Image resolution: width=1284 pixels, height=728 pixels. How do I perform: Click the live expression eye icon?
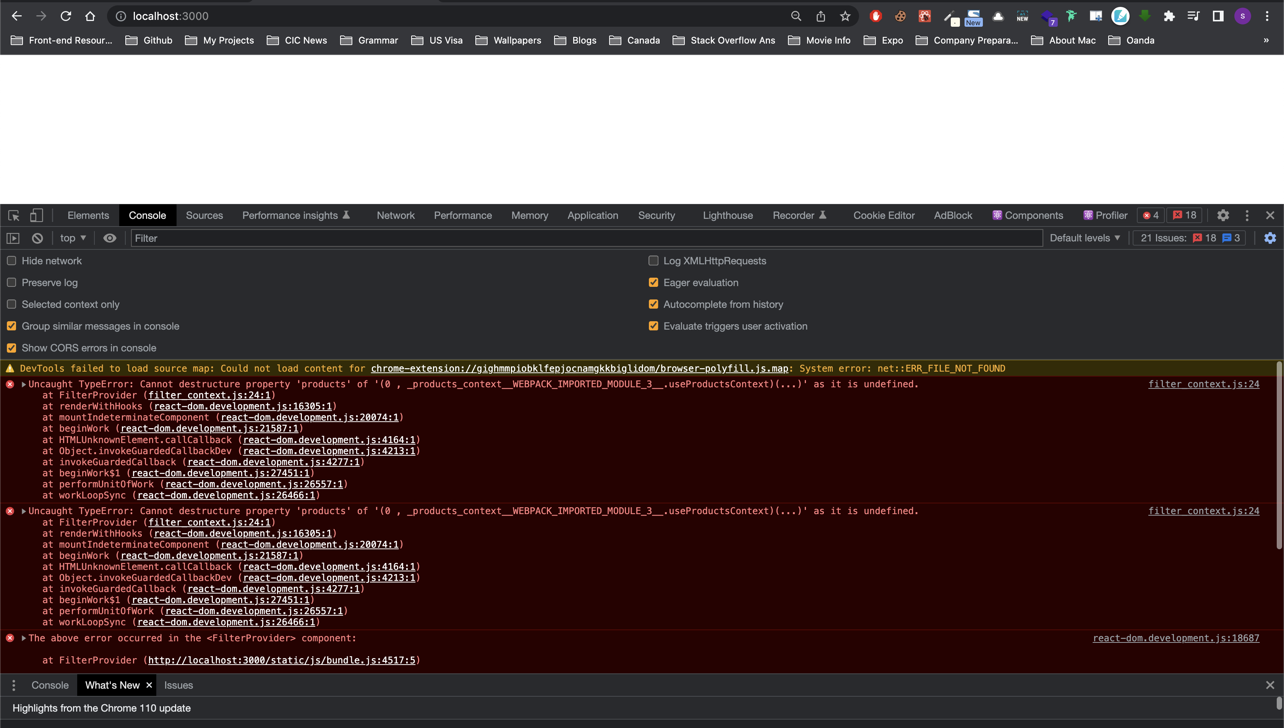tap(110, 238)
